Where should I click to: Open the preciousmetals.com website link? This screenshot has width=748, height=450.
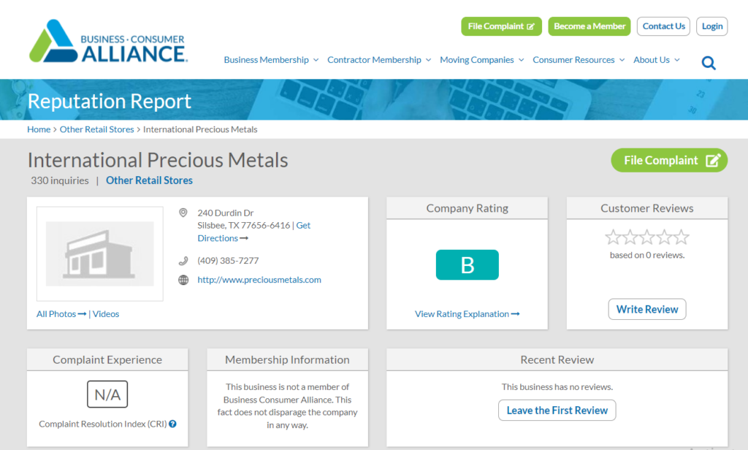point(259,280)
